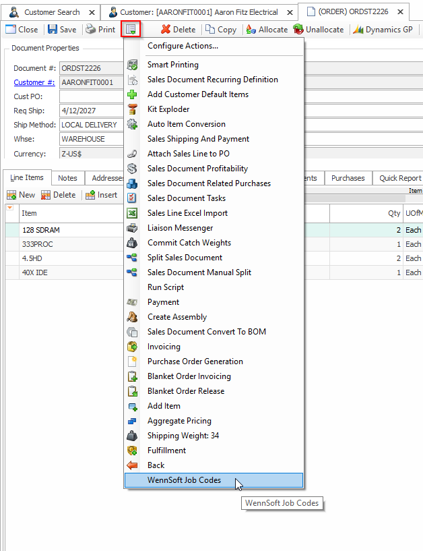Close the Customer Search tab
The image size is (423, 551).
(x=92, y=12)
